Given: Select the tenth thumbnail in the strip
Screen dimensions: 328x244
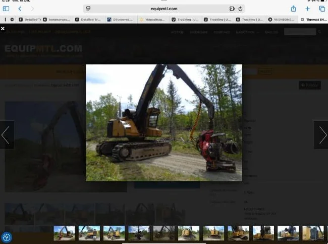Looking at the screenshot, I should point(288,233).
